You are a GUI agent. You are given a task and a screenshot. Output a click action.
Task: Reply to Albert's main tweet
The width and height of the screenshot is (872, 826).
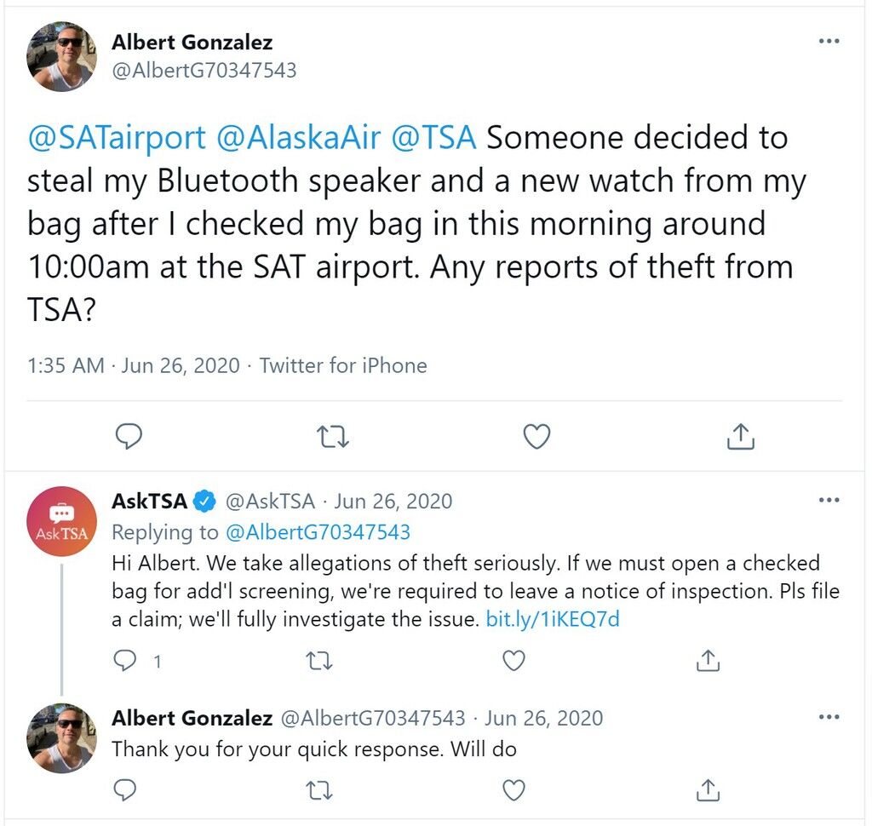tap(129, 437)
